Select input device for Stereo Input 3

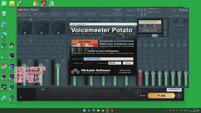55,16
